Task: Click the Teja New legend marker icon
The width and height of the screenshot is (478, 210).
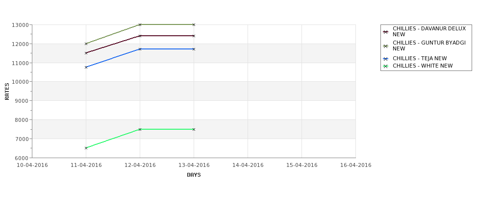Action: (386, 59)
